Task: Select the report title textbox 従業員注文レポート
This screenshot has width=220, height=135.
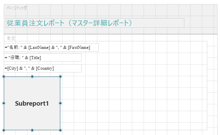Action: [x=95, y=23]
